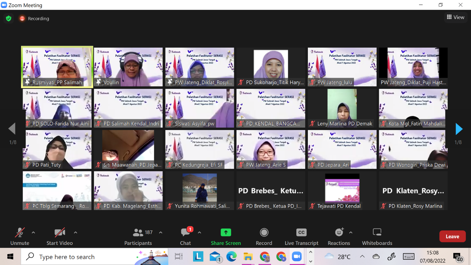Select PD SOLO-Farida Nur Aini's tile

[x=57, y=108]
